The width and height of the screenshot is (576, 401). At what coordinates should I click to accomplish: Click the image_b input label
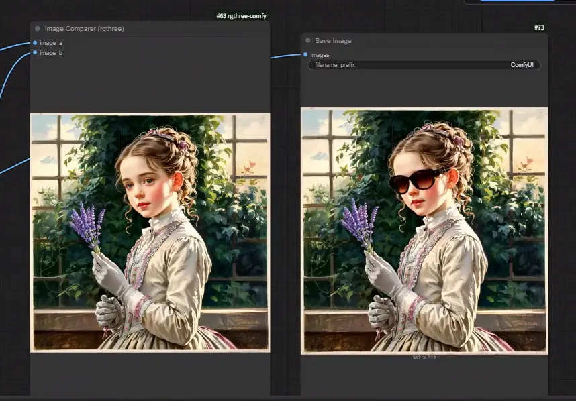pyautogui.click(x=51, y=53)
